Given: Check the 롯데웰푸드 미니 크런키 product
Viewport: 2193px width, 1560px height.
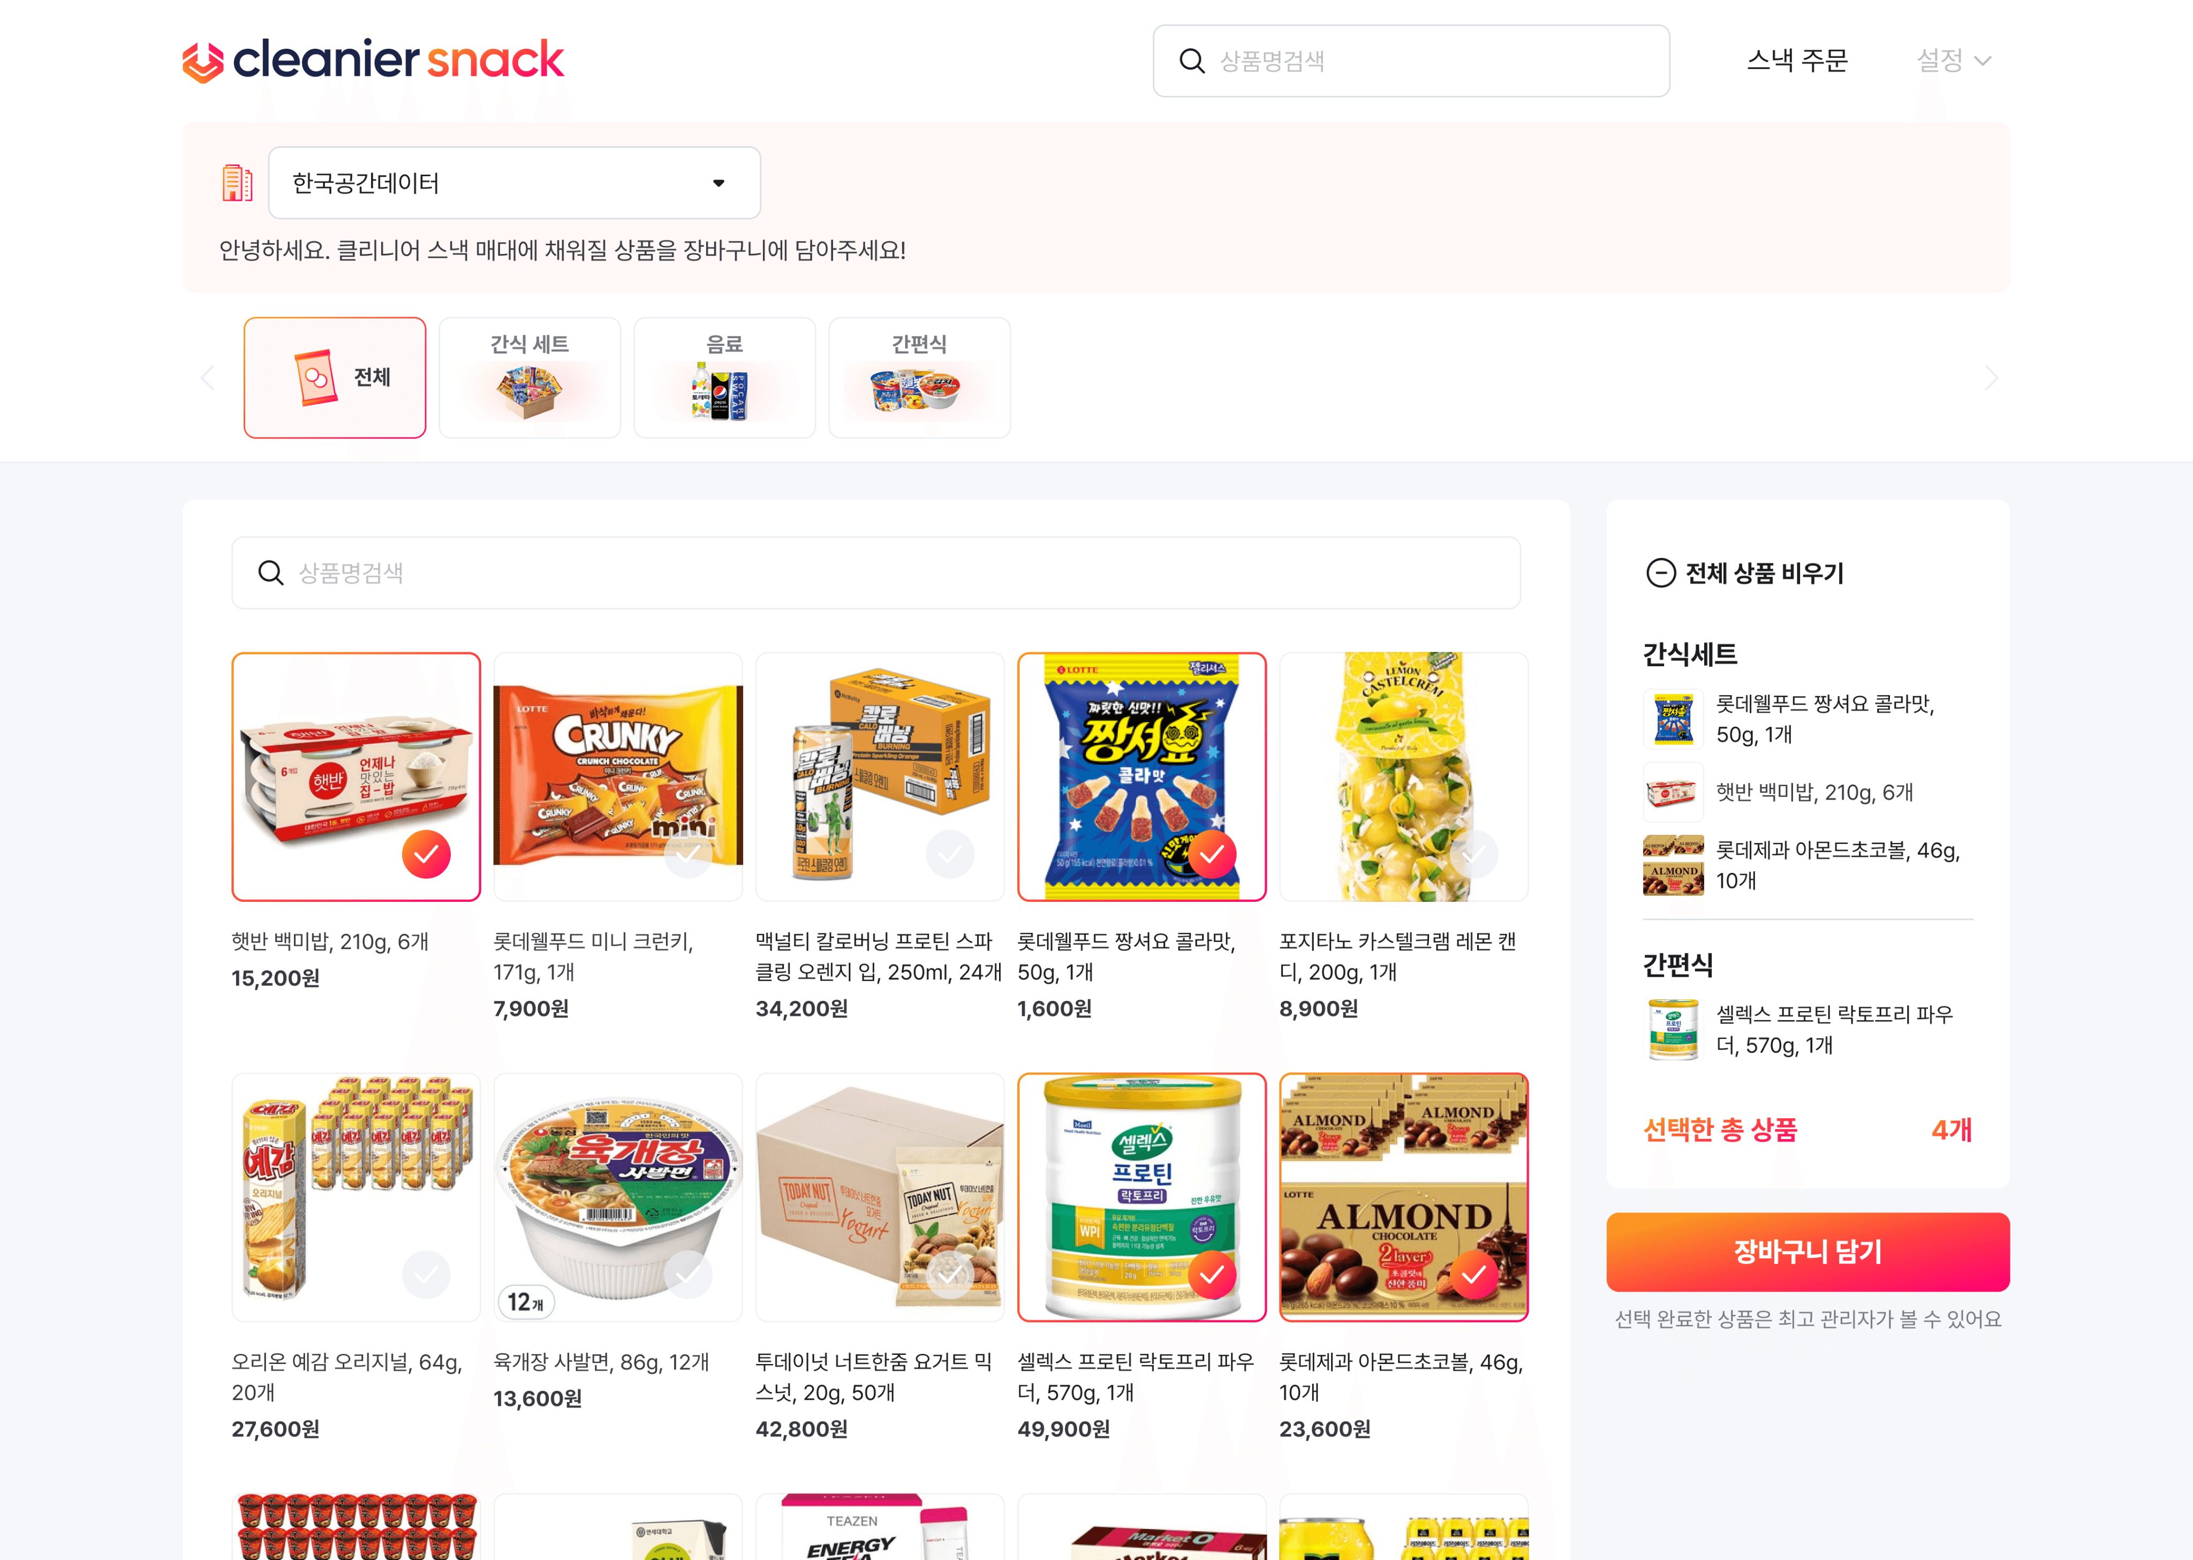Looking at the screenshot, I should tap(689, 854).
